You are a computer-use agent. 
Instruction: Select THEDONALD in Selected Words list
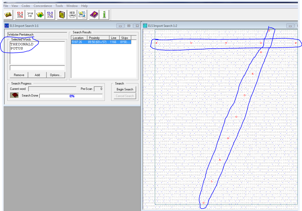[22, 44]
